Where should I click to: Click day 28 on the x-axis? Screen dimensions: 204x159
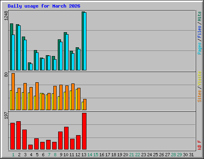click(173, 155)
